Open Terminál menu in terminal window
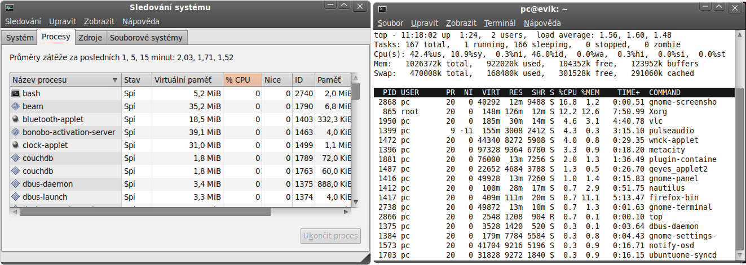Image resolution: width=746 pixels, height=265 pixels. click(500, 23)
